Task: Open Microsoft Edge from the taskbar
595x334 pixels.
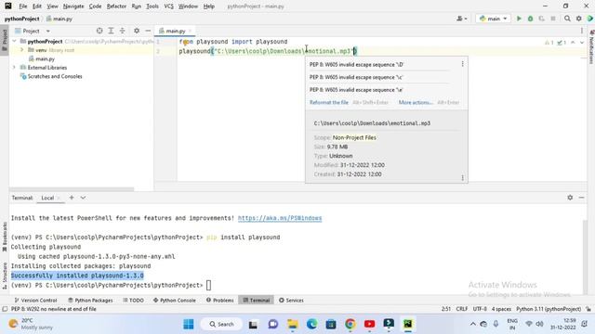Action: (312, 324)
